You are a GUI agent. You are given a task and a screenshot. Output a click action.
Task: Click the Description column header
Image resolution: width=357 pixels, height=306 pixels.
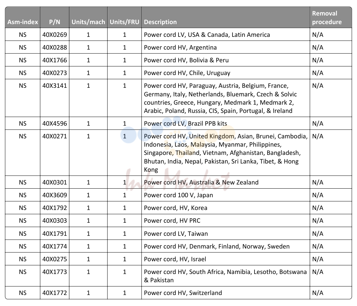[160, 22]
